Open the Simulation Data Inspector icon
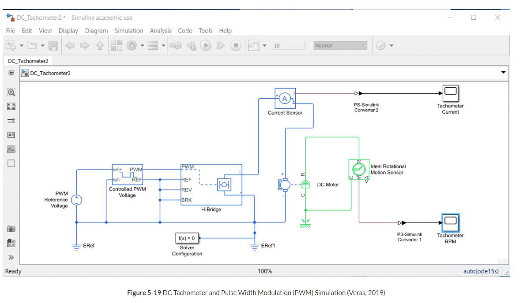 click(x=253, y=46)
